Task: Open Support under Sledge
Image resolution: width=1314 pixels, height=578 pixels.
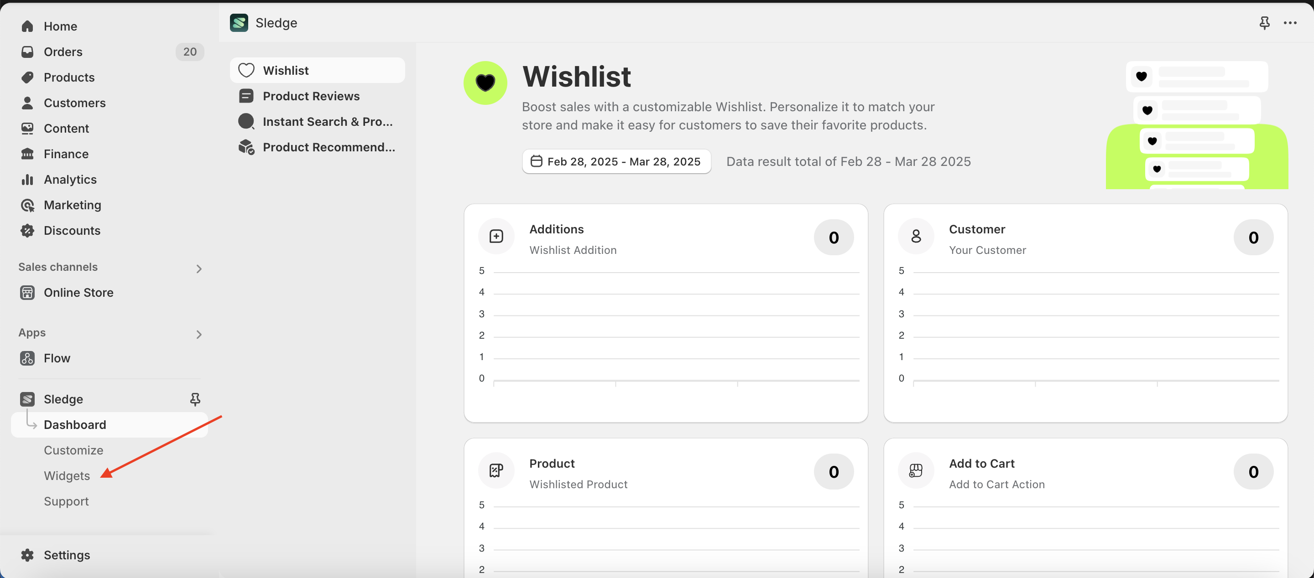Action: tap(66, 501)
